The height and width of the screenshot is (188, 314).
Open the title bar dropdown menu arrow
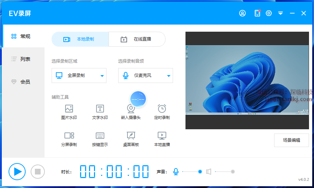[281, 13]
